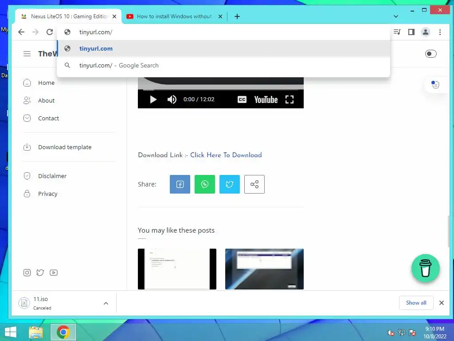Open the media control playlist icon
This screenshot has width=454, height=341.
coord(397,32)
